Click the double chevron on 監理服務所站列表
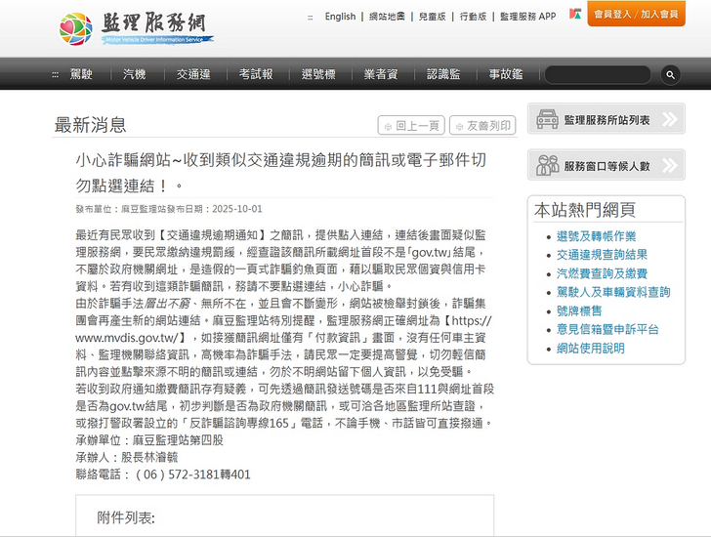This screenshot has height=537, width=711. pyautogui.click(x=671, y=119)
